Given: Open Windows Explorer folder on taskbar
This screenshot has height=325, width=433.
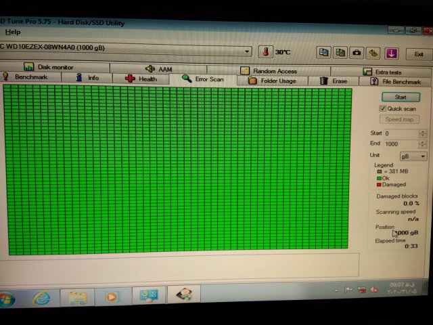Looking at the screenshot, I should pos(77,297).
